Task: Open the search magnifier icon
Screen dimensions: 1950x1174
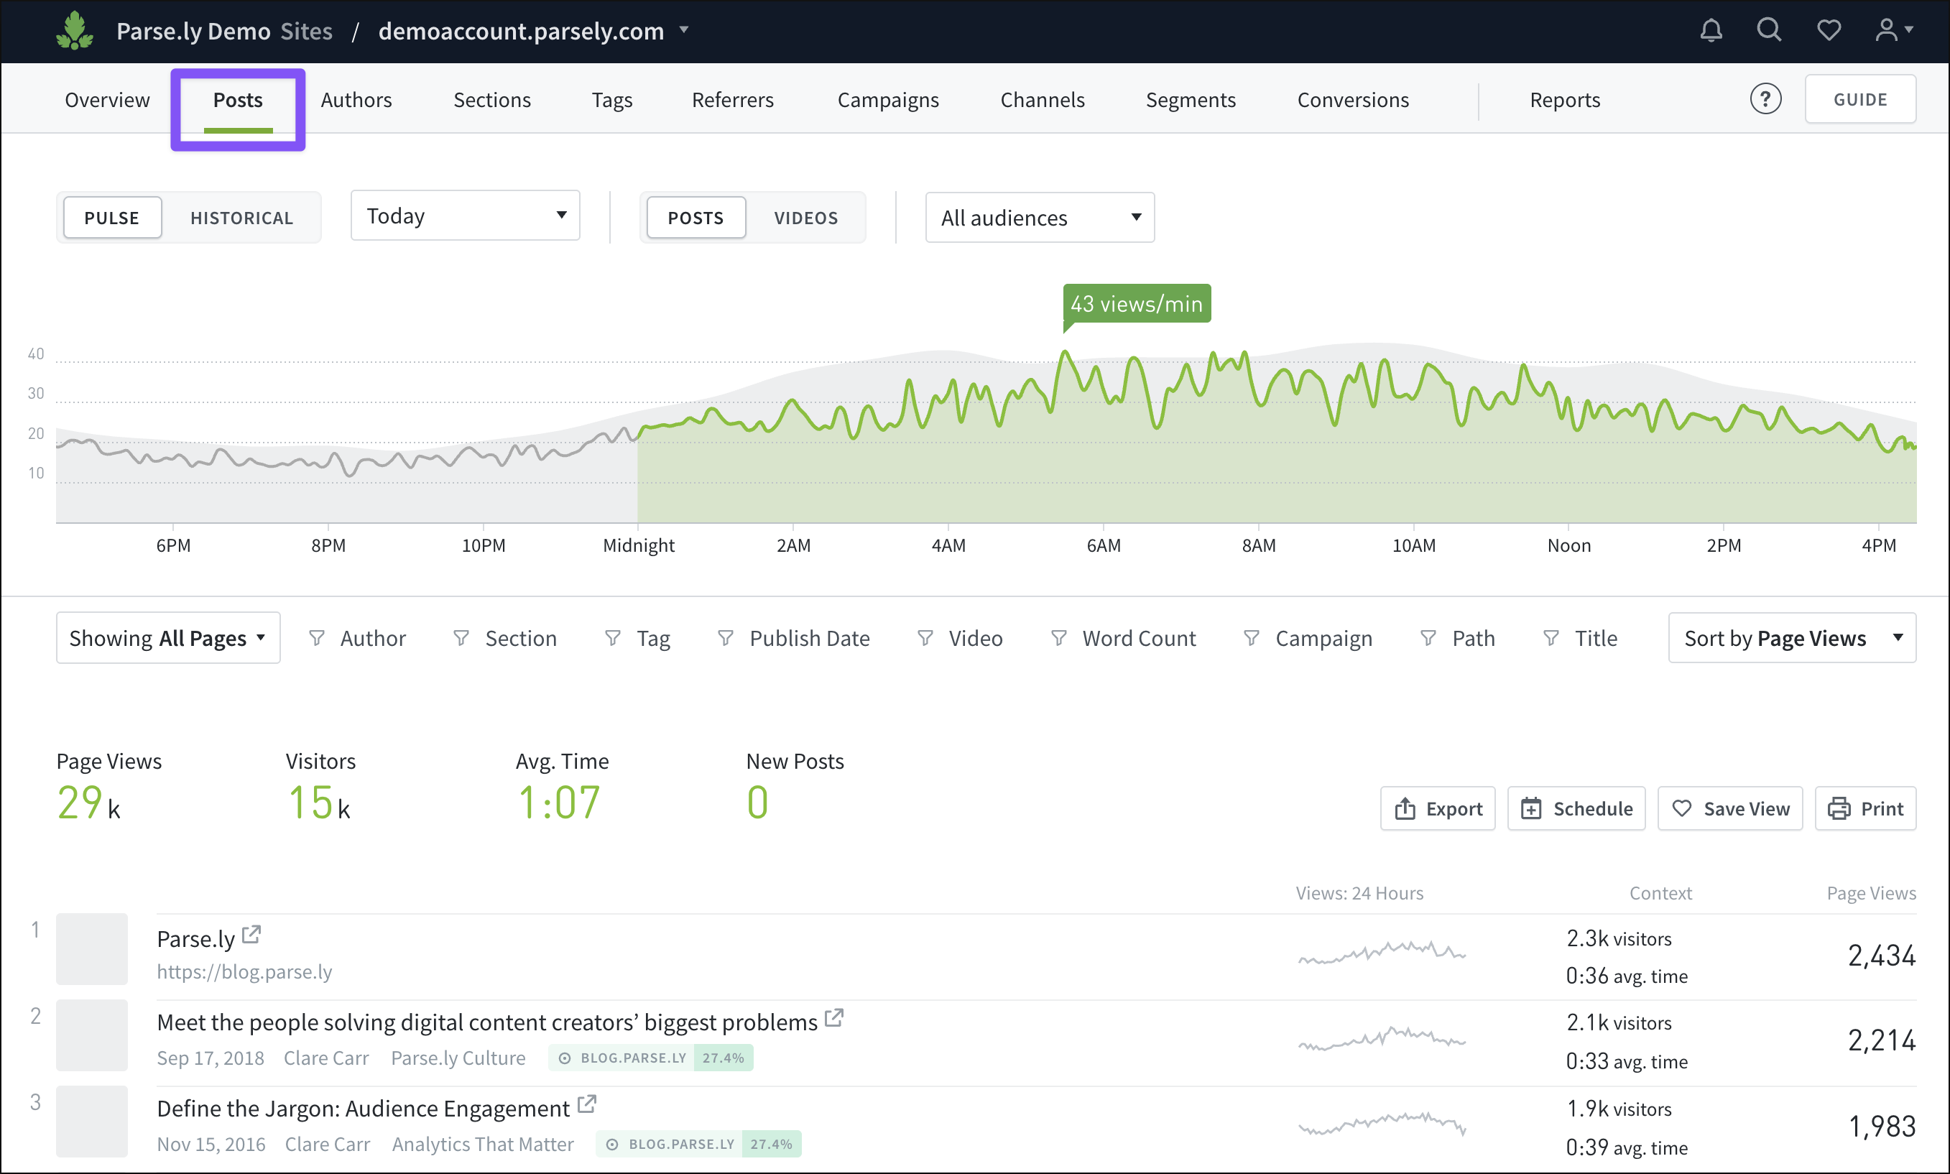Action: point(1770,31)
